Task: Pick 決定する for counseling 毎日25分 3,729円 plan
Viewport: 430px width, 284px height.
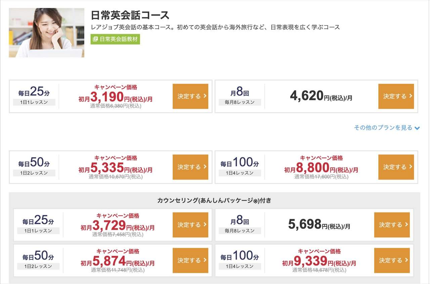Action: tap(190, 225)
